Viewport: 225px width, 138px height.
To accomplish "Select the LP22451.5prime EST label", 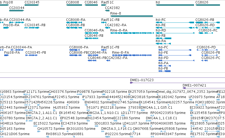I will coord(66,97).
